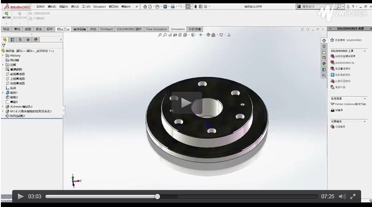The image size is (372, 207).
Task: Open the Simulation menu in menu bar
Action: 99,7
